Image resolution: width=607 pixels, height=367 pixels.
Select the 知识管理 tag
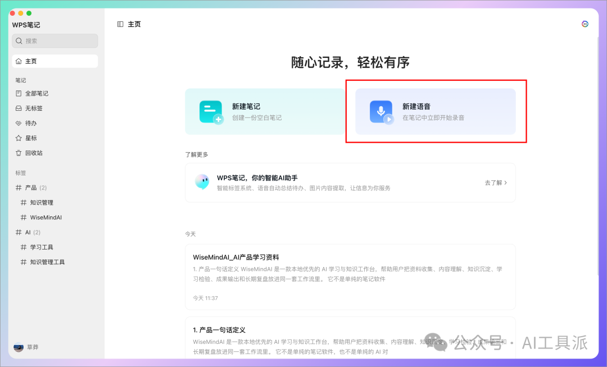coord(55,202)
